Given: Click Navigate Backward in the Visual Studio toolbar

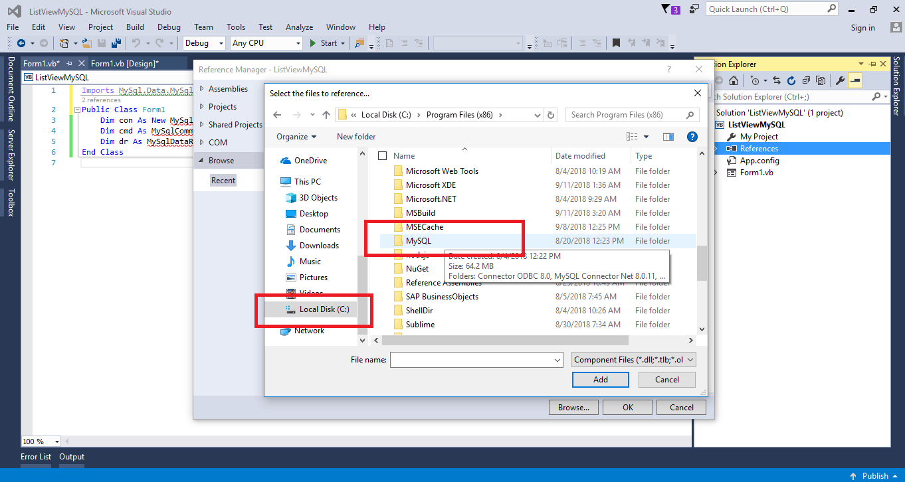Looking at the screenshot, I should pos(21,43).
